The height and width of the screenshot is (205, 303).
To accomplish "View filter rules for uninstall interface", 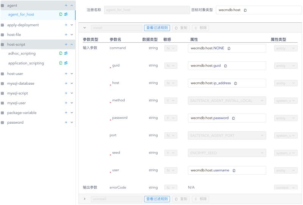I will (x=157, y=199).
